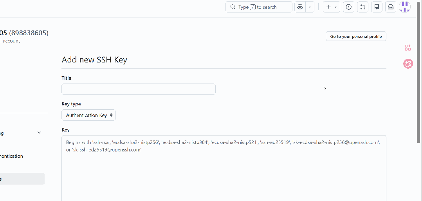Viewport: 422px width, 201px height.
Task: Click the search magnifier icon
Action: [233, 7]
